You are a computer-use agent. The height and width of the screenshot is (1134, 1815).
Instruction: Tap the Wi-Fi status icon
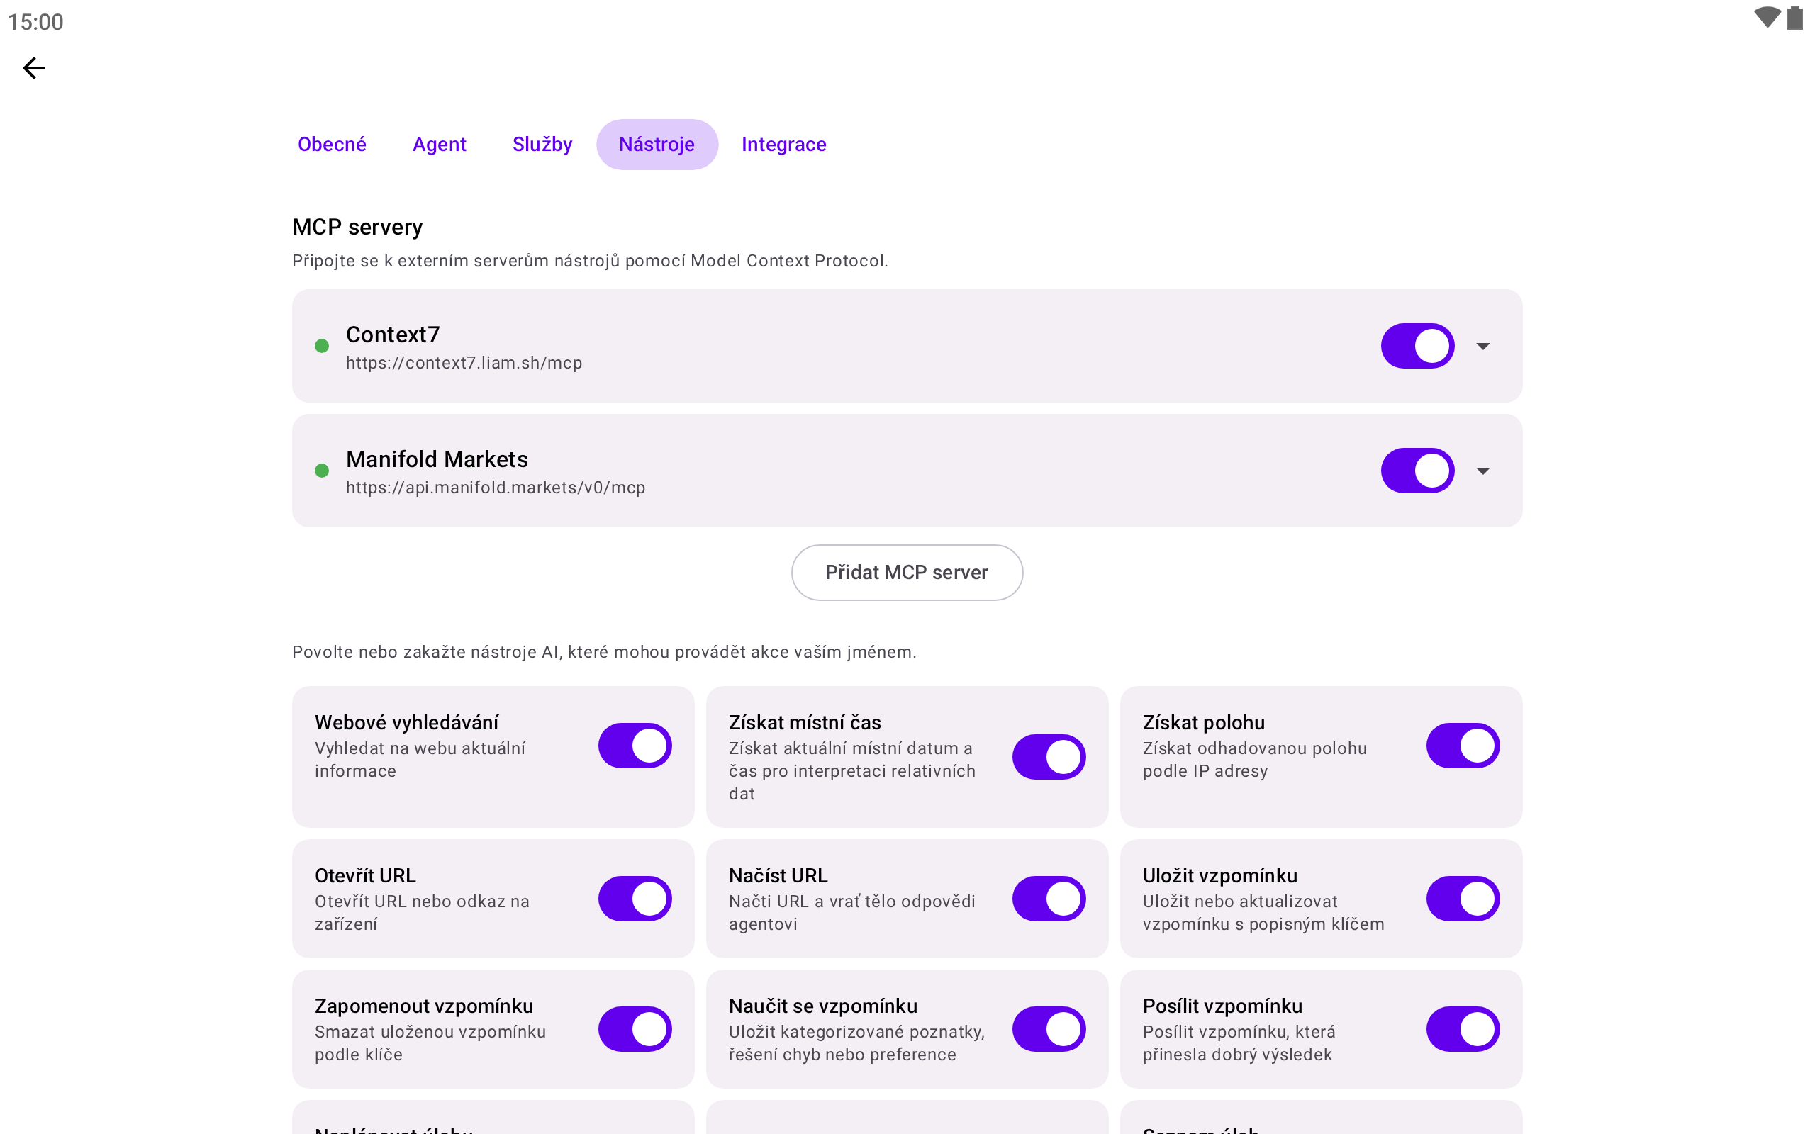[1766, 18]
